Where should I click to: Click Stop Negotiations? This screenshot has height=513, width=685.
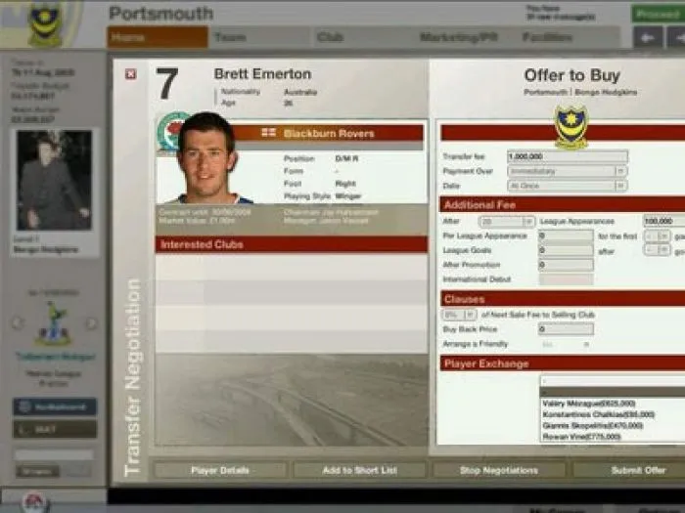pyautogui.click(x=499, y=470)
